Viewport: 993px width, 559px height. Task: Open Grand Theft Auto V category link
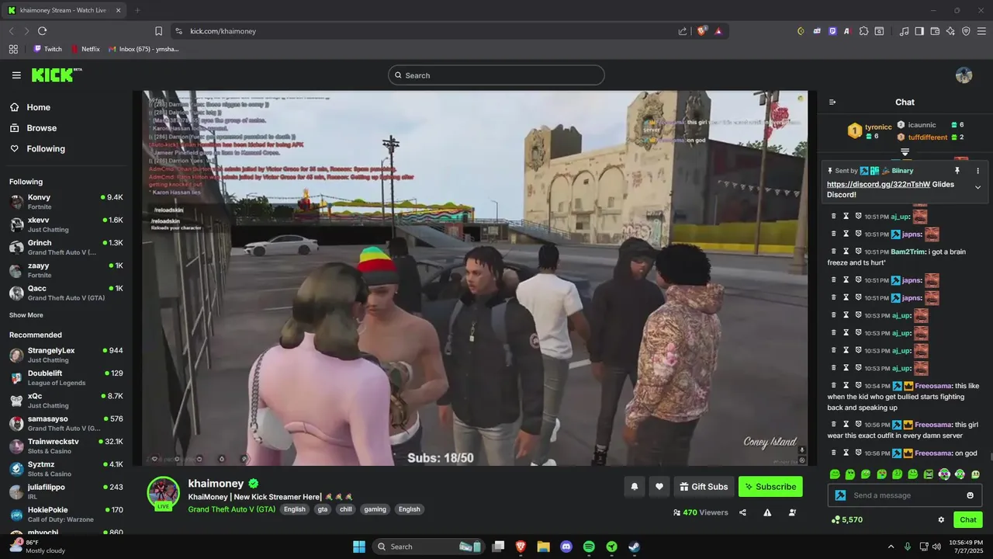[x=231, y=509]
